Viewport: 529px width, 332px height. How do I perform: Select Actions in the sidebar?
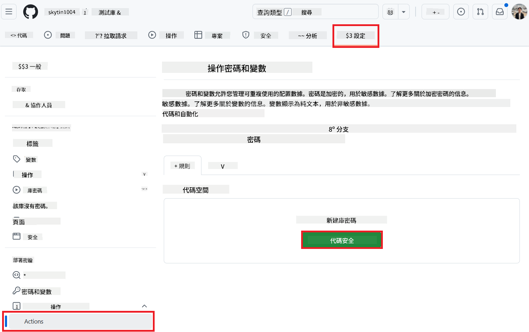tap(80, 321)
